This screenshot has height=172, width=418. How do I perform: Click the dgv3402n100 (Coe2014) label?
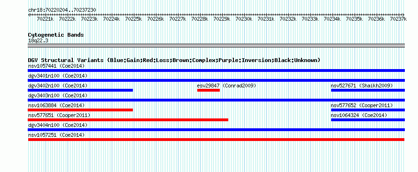coord(58,86)
